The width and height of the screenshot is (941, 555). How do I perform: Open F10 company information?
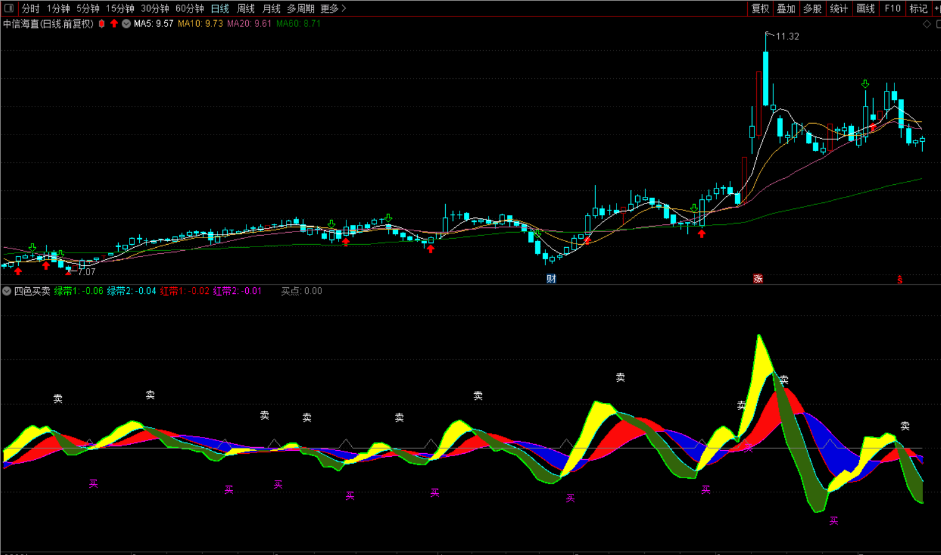point(892,8)
